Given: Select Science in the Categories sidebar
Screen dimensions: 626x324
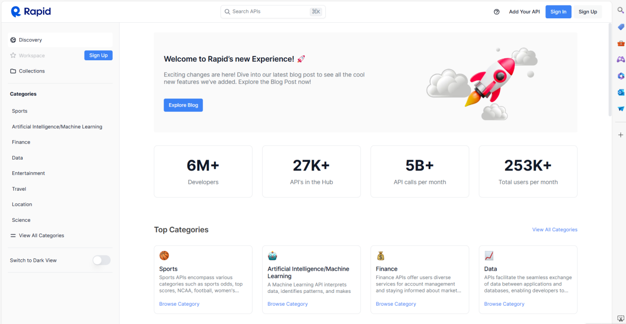Looking at the screenshot, I should tap(21, 220).
